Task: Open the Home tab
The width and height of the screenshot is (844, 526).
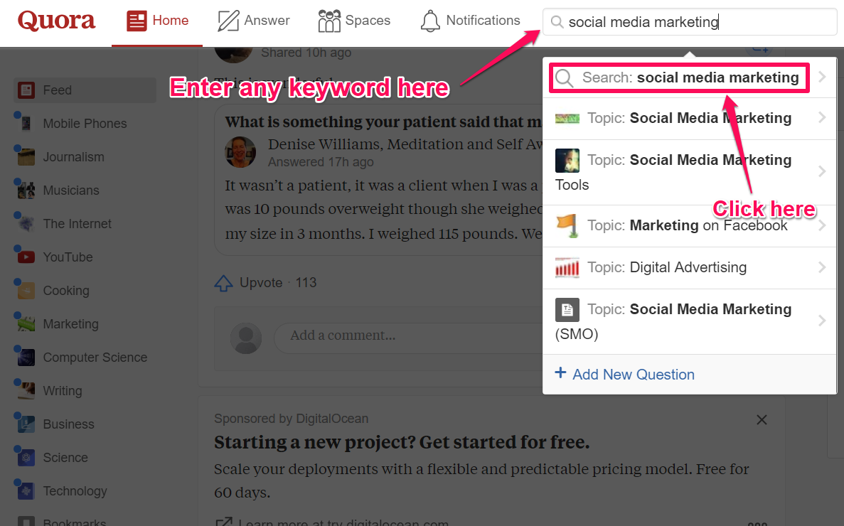Action: pyautogui.click(x=157, y=21)
